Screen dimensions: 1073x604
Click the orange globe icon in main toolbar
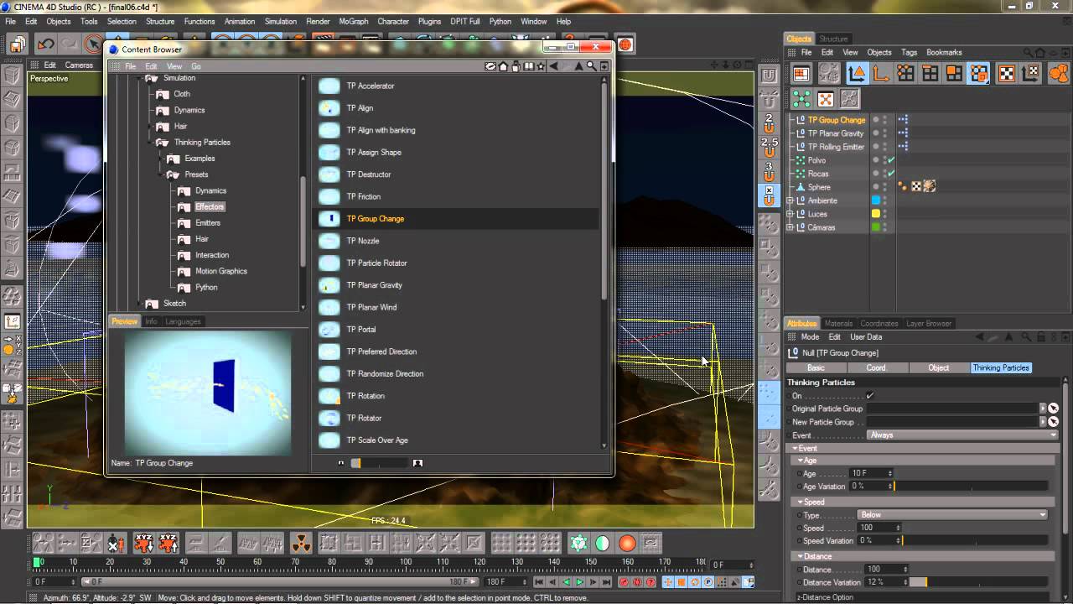pos(625,44)
